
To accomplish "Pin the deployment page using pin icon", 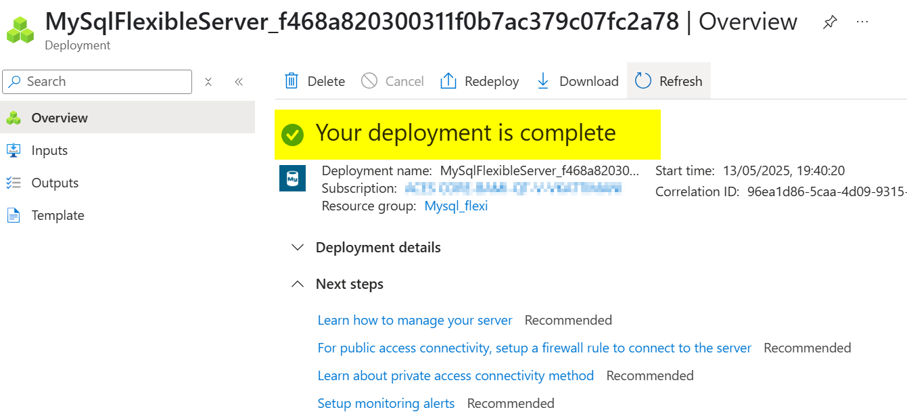I will [x=830, y=22].
